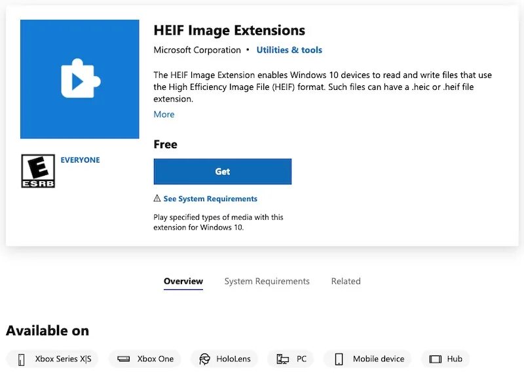Image resolution: width=524 pixels, height=379 pixels.
Task: Expand the description with More
Action: tap(164, 114)
